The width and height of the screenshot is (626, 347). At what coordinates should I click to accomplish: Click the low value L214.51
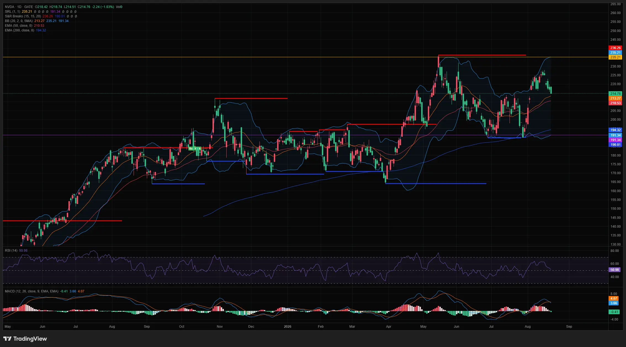click(70, 7)
